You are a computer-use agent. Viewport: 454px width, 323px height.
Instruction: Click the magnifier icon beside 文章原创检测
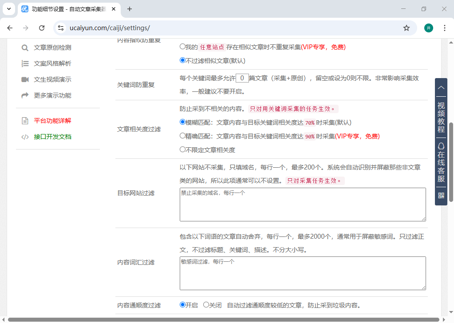[x=25, y=47]
